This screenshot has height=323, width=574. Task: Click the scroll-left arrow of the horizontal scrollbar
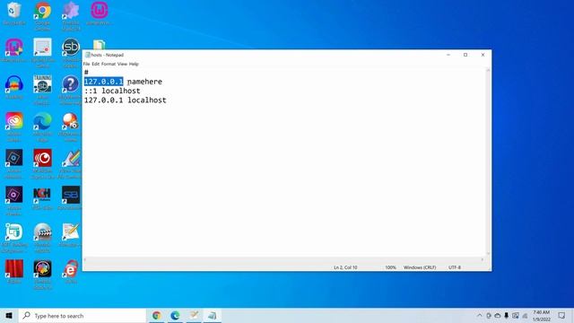click(85, 259)
